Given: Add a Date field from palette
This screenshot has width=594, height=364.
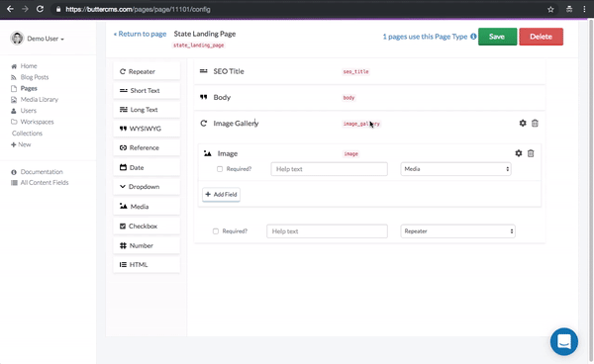Looking at the screenshot, I should (x=147, y=167).
